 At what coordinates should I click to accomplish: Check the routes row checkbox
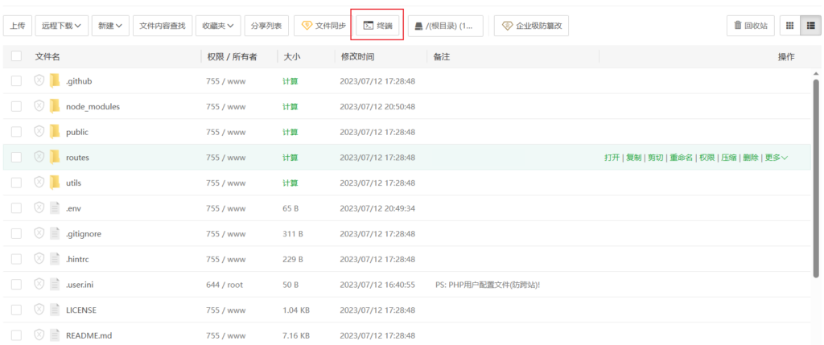pyautogui.click(x=16, y=157)
